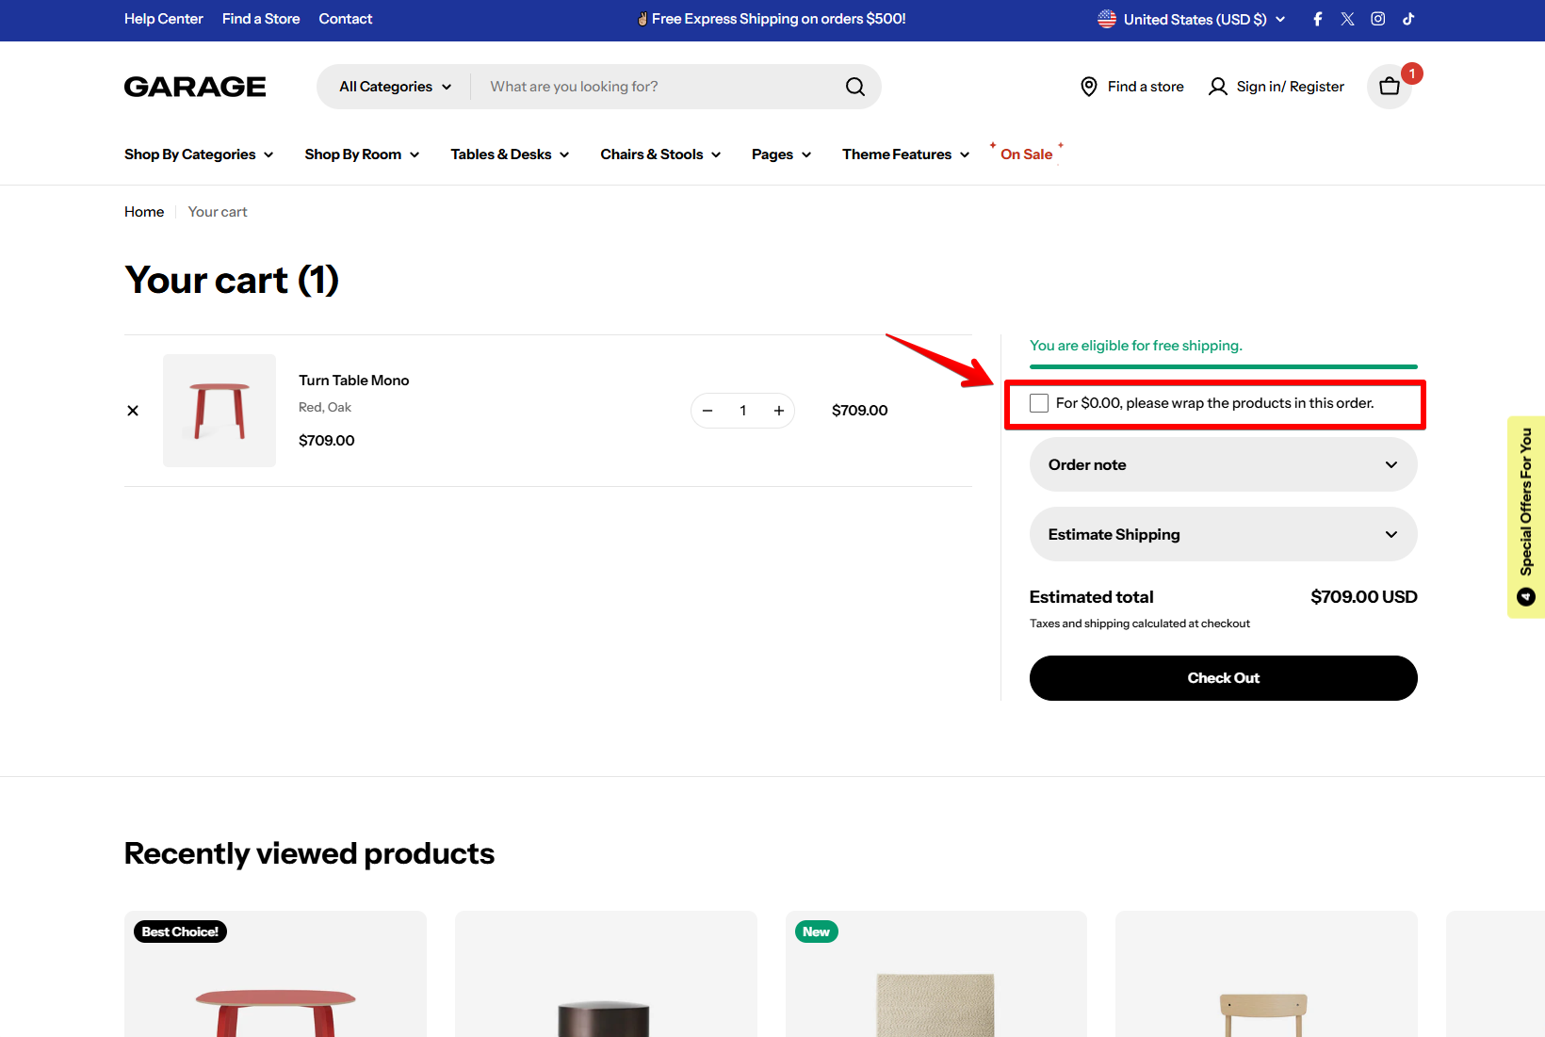This screenshot has height=1037, width=1545.
Task: Open Tables & Desks menu
Action: [x=510, y=154]
